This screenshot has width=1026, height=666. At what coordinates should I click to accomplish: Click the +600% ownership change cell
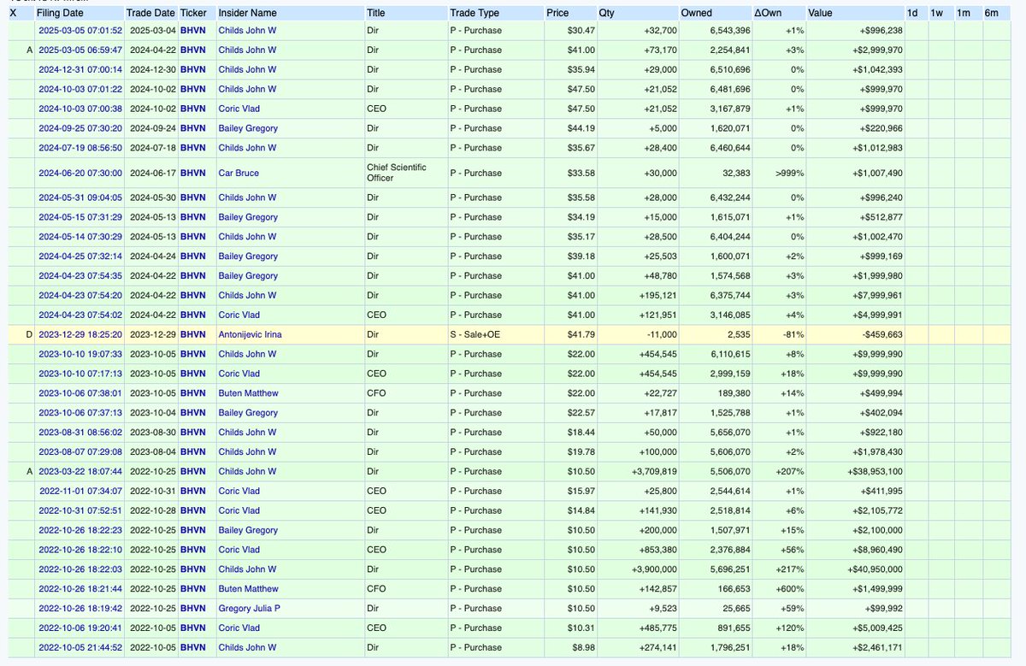pyautogui.click(x=779, y=589)
